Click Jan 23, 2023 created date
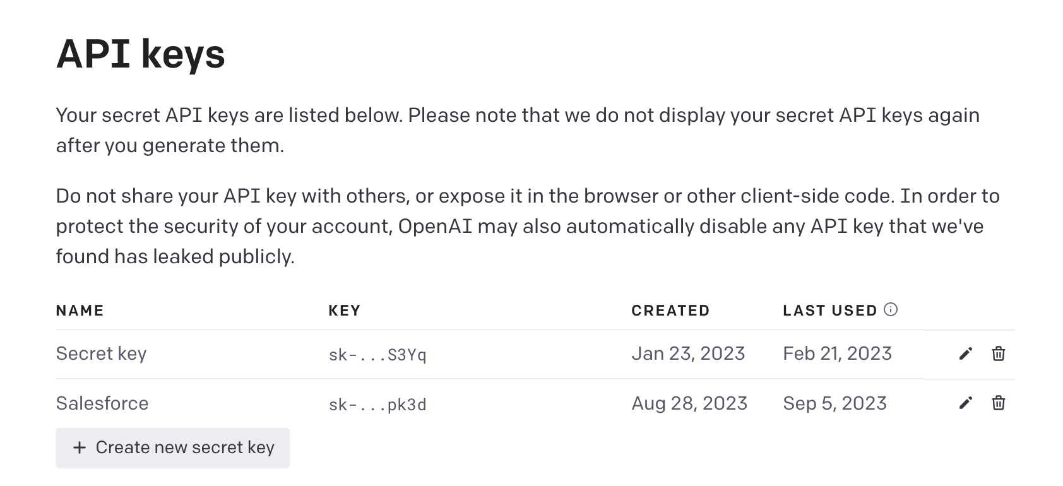This screenshot has height=486, width=1063. tap(688, 353)
